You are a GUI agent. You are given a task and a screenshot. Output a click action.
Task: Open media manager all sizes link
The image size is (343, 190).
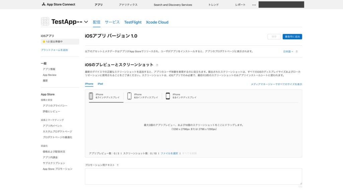coord(276,84)
